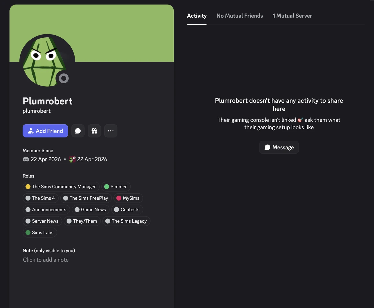This screenshot has width=374, height=308.
Task: Select The Sims Community Manager role pill
Action: [61, 187]
